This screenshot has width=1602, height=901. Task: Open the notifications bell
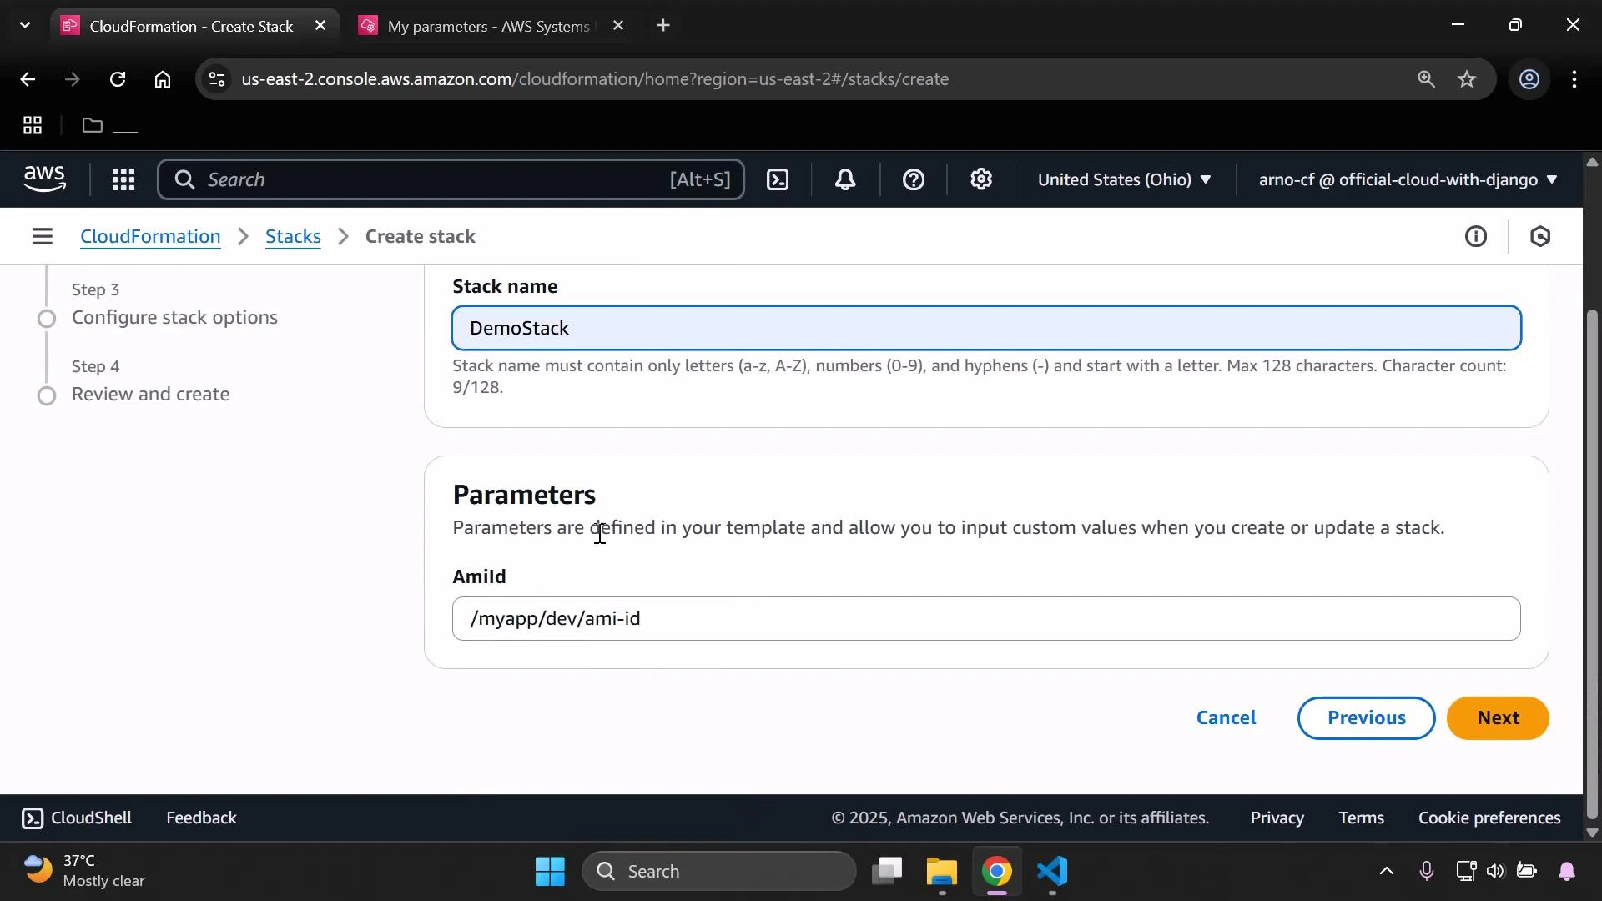[845, 179]
